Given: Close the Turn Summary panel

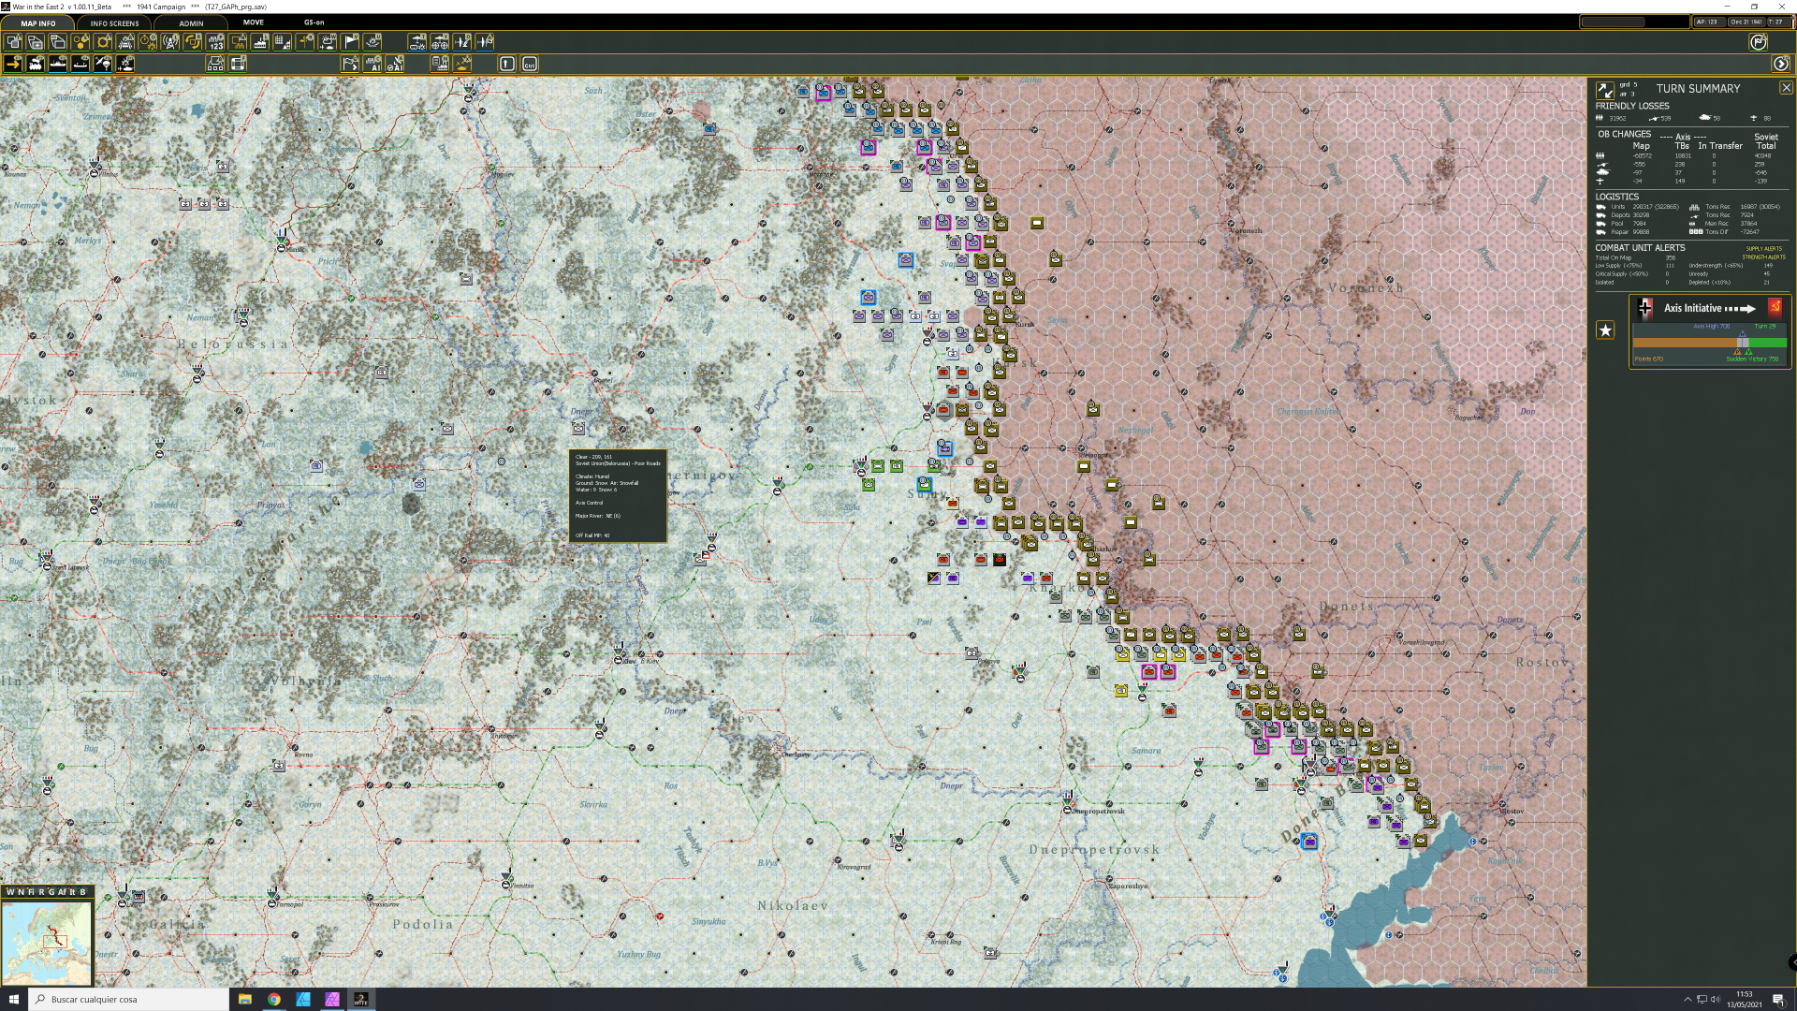Looking at the screenshot, I should (x=1786, y=87).
